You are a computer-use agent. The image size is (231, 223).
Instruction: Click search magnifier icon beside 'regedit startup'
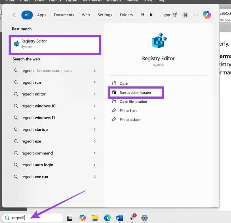(16, 129)
